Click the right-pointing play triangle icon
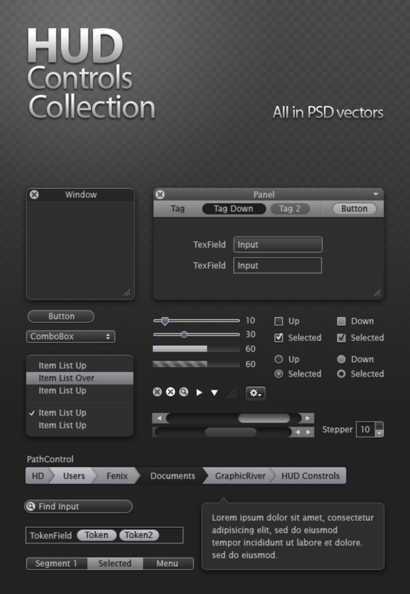 [x=200, y=392]
